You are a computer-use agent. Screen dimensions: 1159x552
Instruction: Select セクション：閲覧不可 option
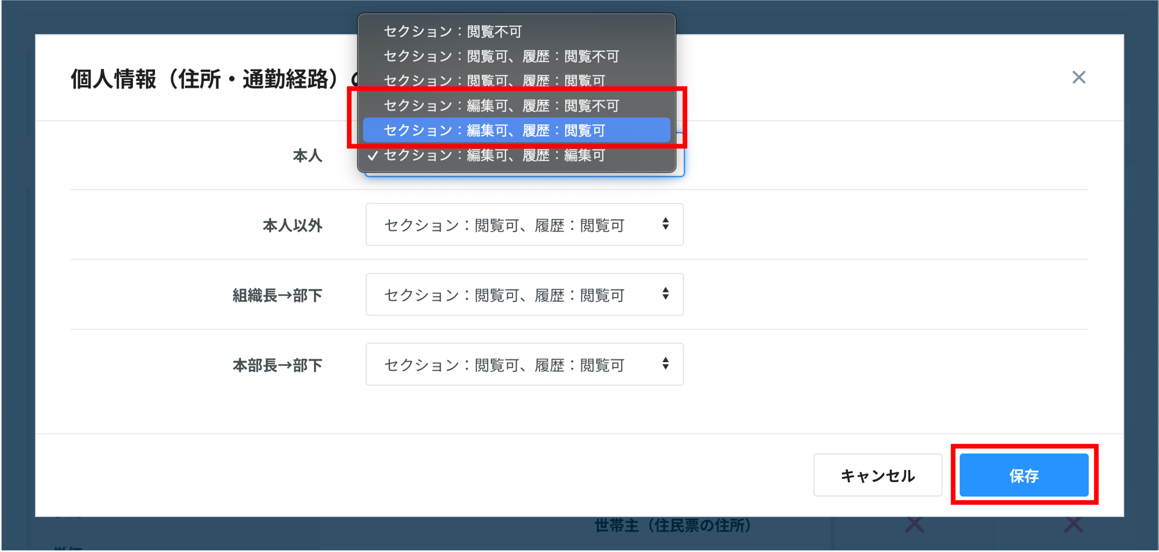pyautogui.click(x=452, y=32)
